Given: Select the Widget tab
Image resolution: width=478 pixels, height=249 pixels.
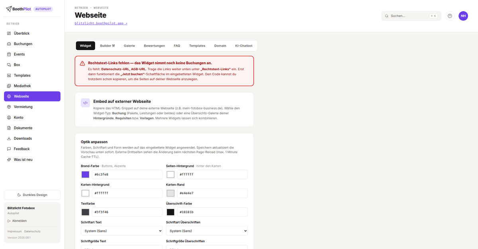Looking at the screenshot, I should click(86, 46).
